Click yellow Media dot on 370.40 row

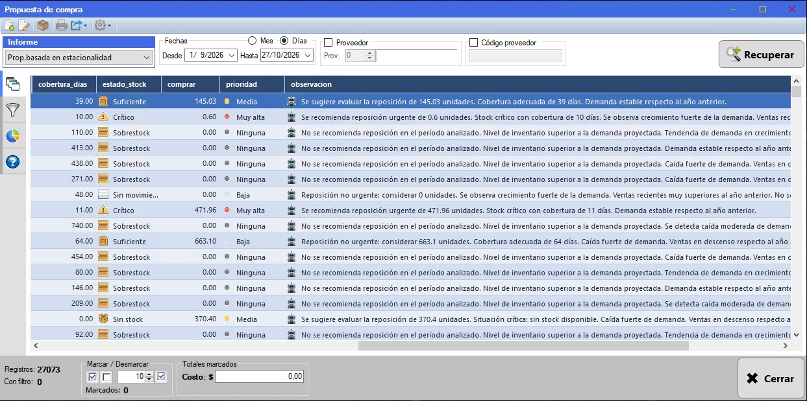pyautogui.click(x=227, y=319)
